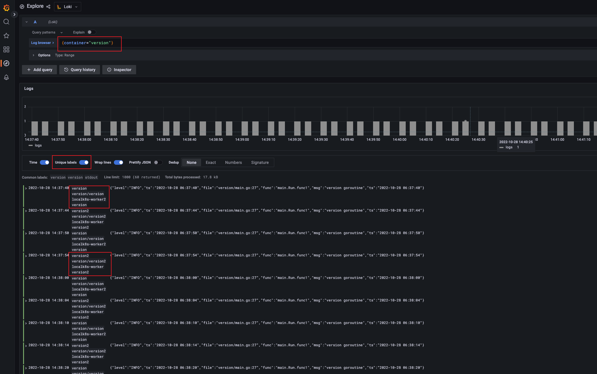
Task: Open the alerting bell icon
Action: (x=6, y=77)
